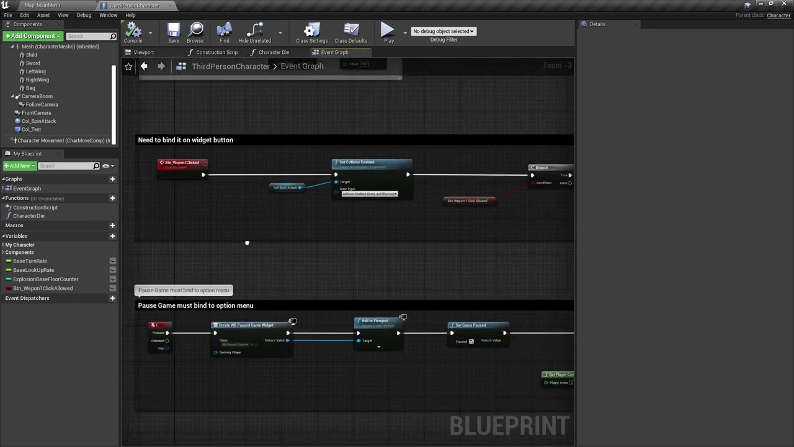Bookmark graph with the star icon

click(128, 66)
